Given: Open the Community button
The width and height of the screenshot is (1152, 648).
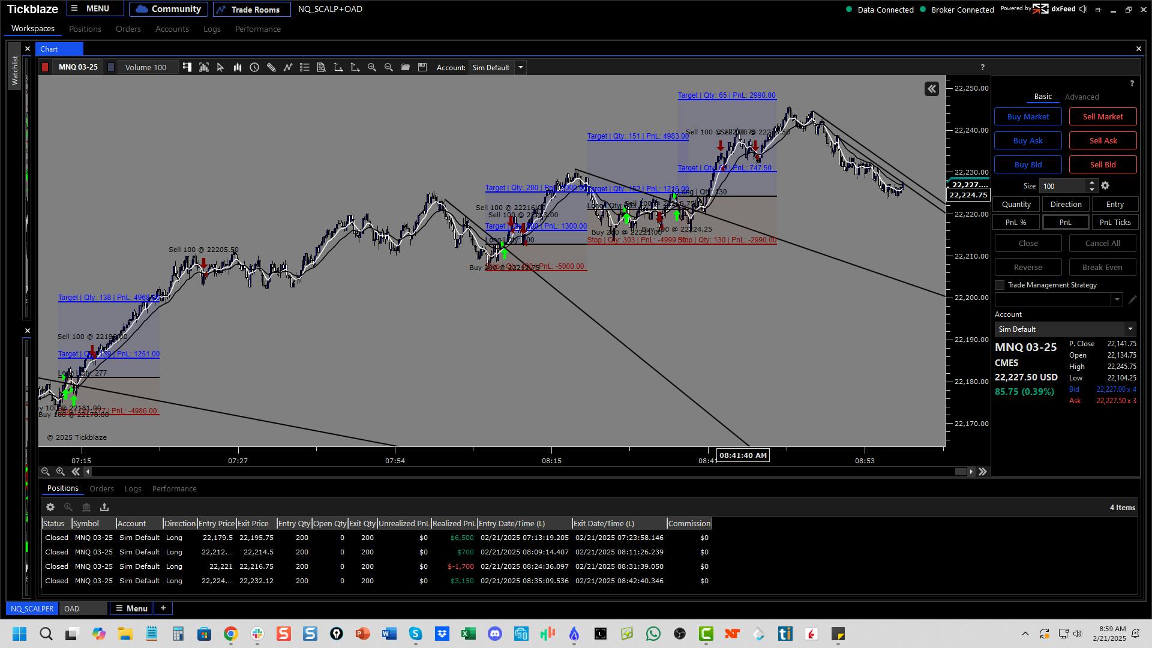Looking at the screenshot, I should [x=168, y=9].
